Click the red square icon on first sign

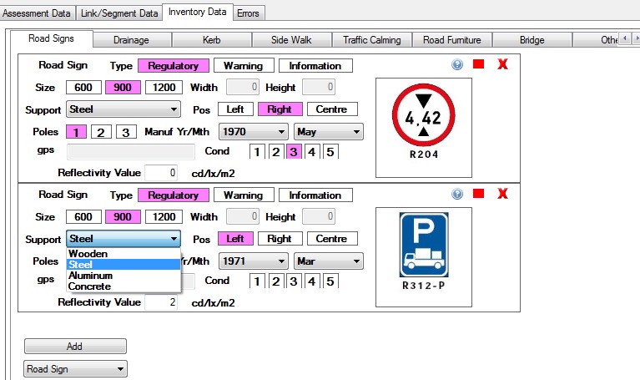[478, 64]
